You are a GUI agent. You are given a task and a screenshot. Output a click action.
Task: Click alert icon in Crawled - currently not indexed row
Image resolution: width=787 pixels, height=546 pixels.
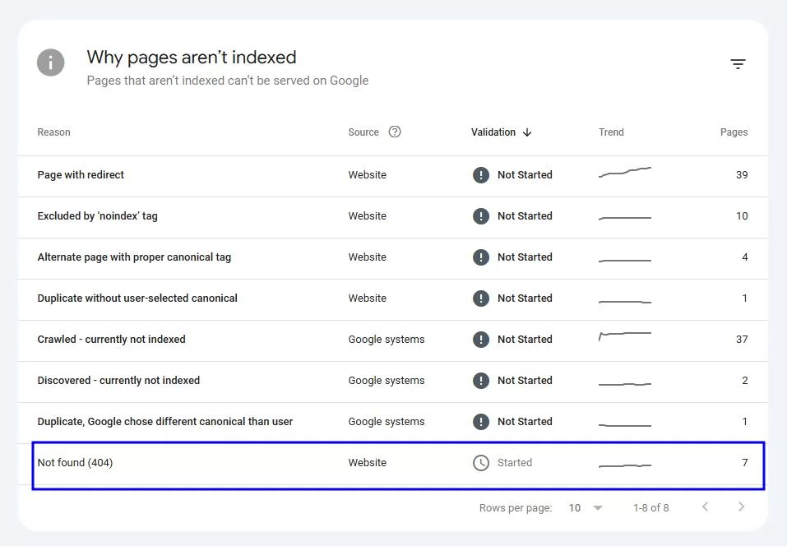click(481, 340)
